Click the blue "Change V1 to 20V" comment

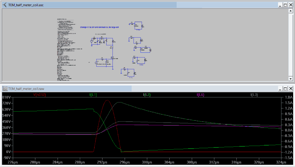click(x=100, y=27)
